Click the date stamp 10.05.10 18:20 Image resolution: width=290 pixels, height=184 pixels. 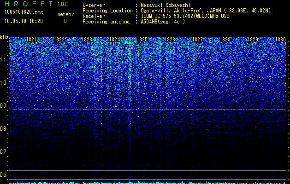coord(24,21)
